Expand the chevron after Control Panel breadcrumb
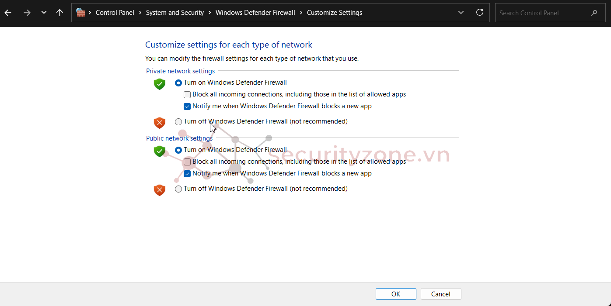This screenshot has height=306, width=611. pyautogui.click(x=140, y=13)
